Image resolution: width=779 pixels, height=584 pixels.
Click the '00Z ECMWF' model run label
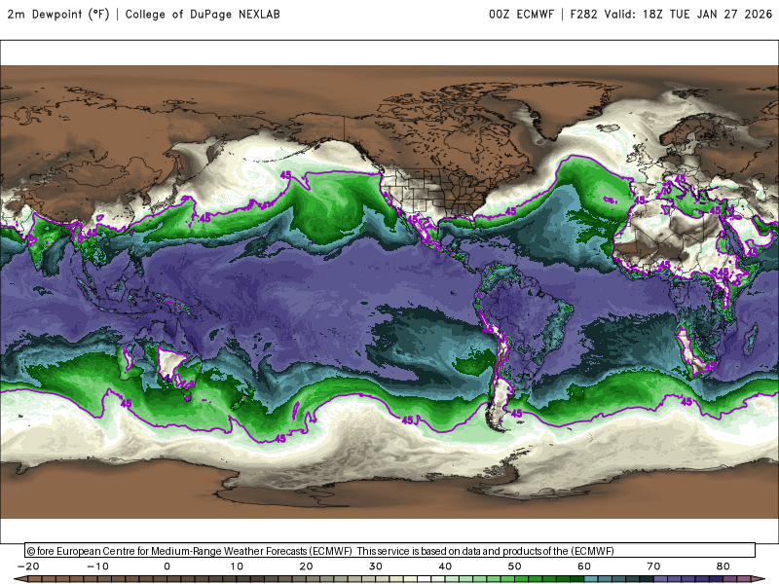tap(521, 15)
